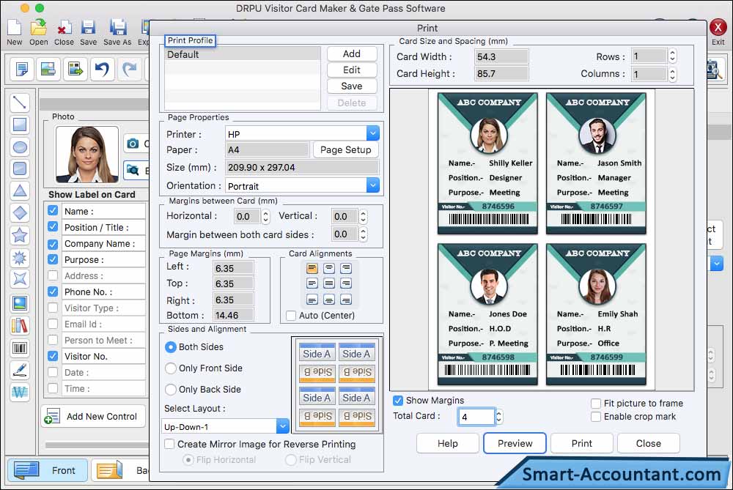Click the Total Card input field

pos(476,417)
